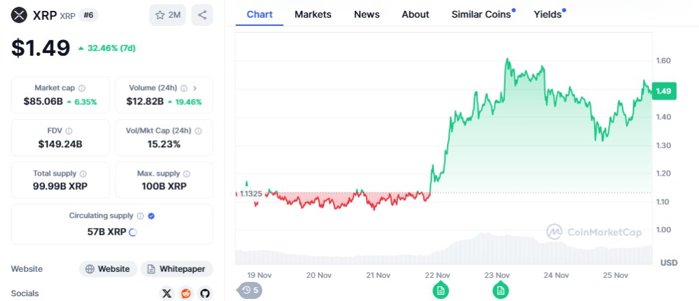This screenshot has height=301, width=699.
Task: Open the FDV info icon
Action: 69,131
